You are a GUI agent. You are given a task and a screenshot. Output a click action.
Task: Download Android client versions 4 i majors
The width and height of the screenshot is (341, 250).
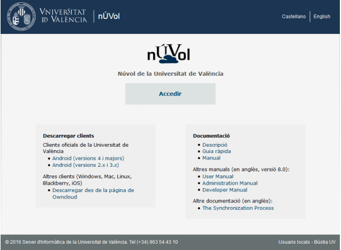pos(88,158)
